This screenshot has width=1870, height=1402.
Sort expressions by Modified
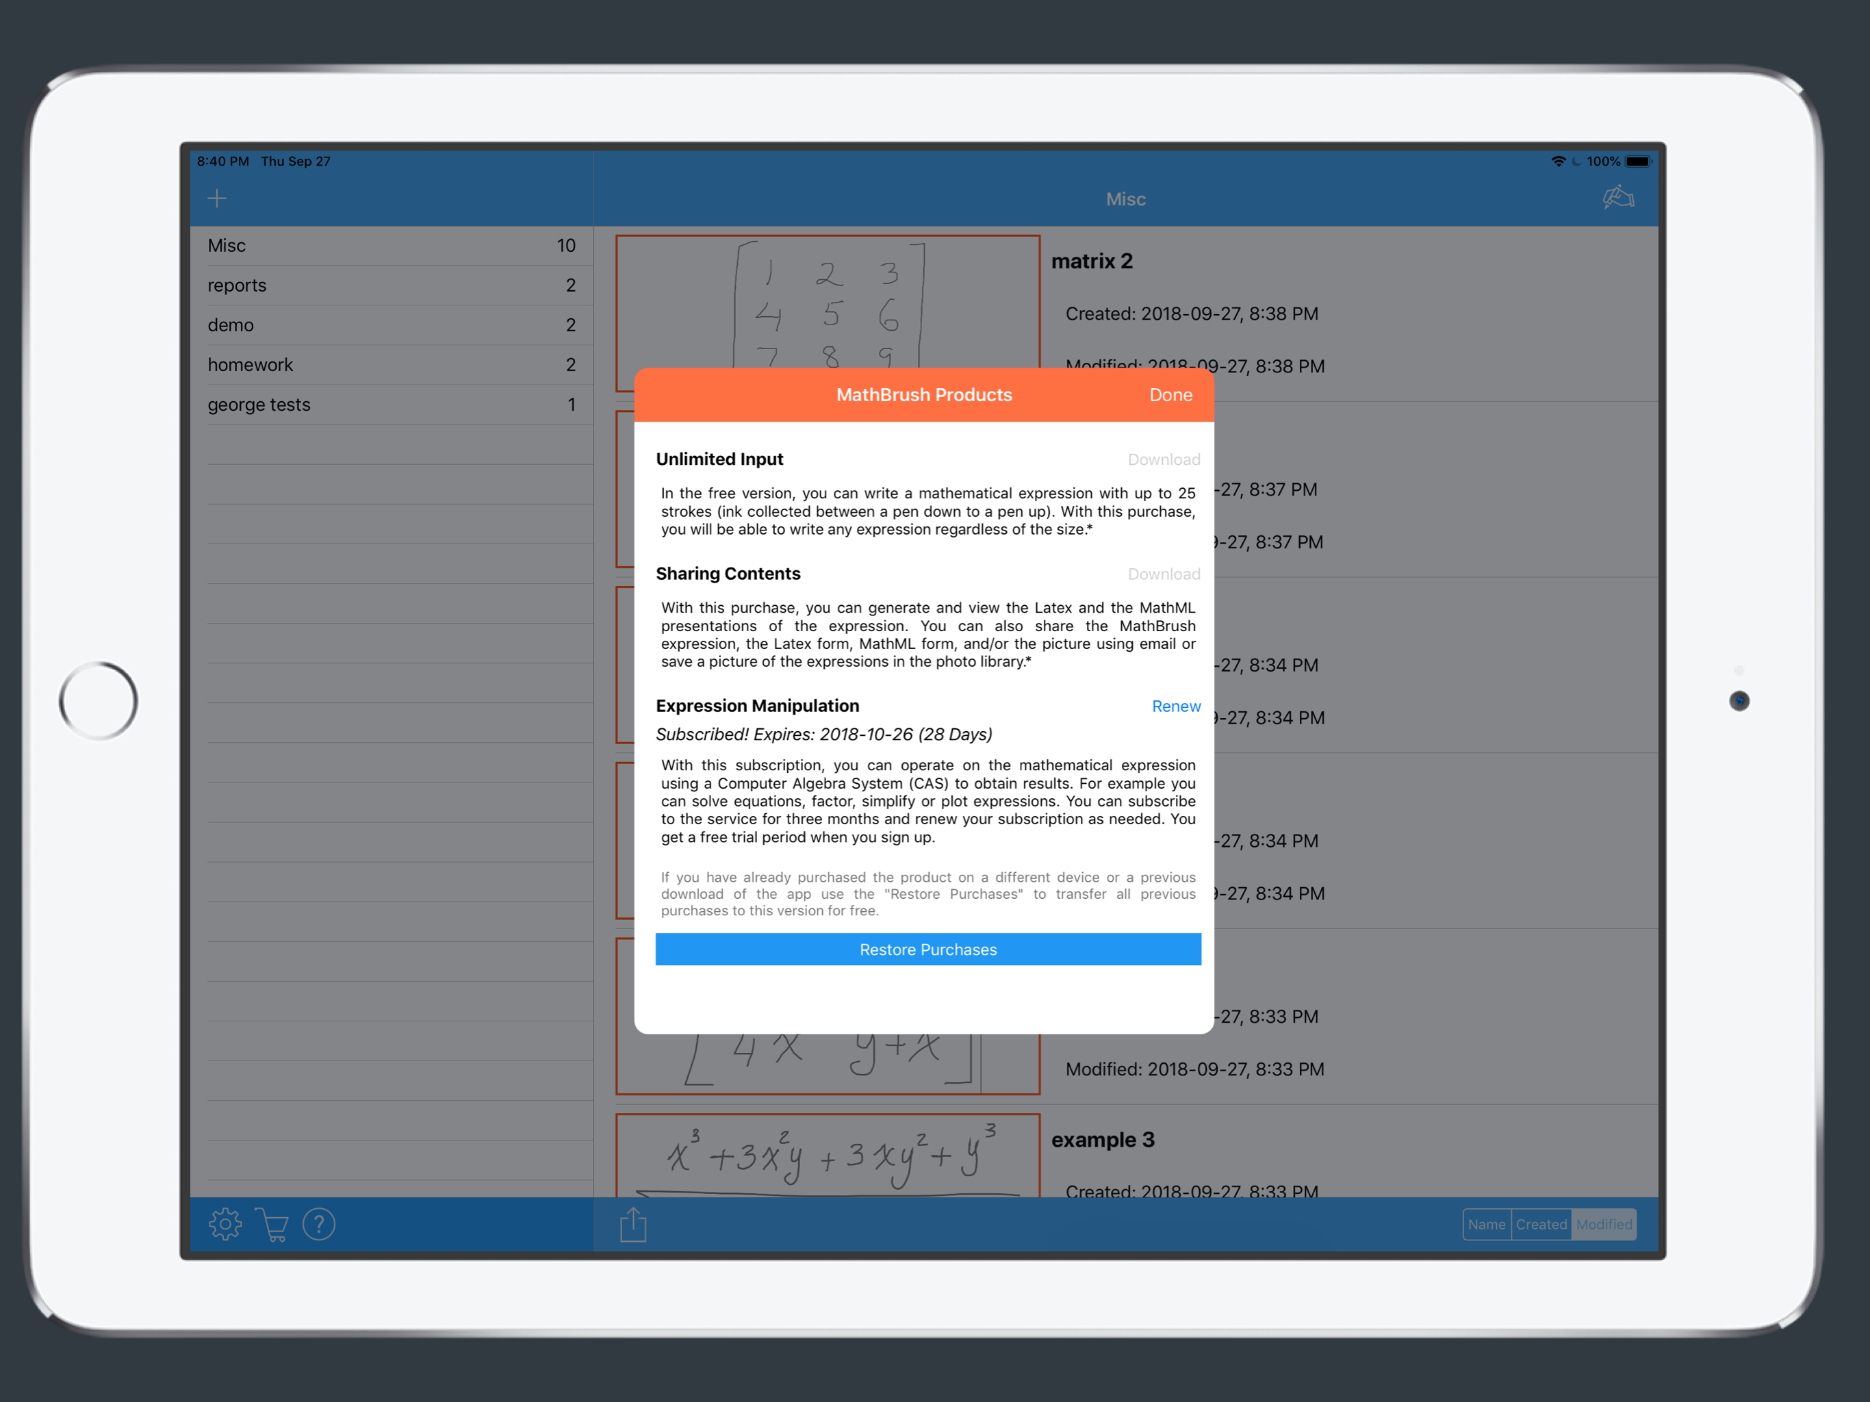(x=1604, y=1225)
